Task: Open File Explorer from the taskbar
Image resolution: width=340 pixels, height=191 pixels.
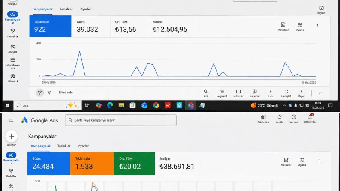Action: tap(121, 105)
